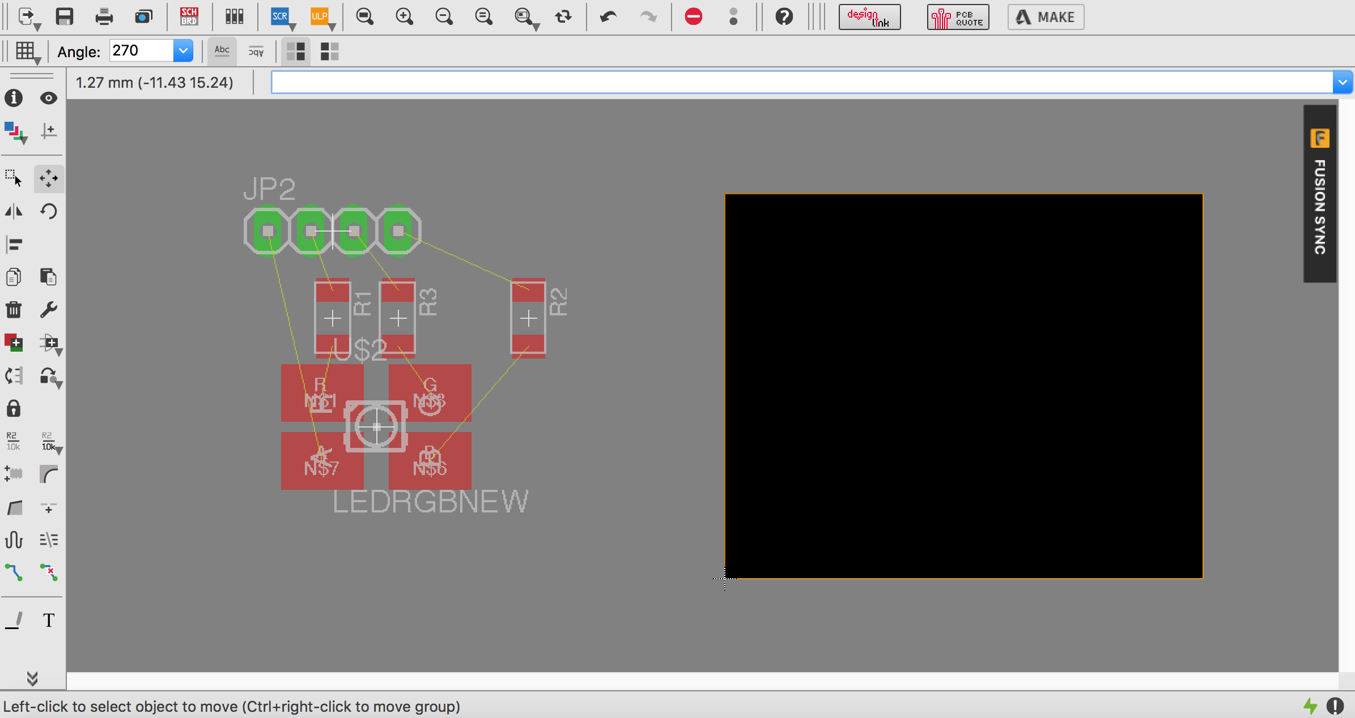Image resolution: width=1355 pixels, height=718 pixels.
Task: Toggle the Lock padlock tool
Action: coord(14,409)
